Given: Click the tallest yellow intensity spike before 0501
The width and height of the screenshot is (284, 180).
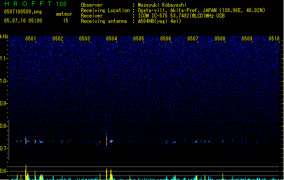Looking at the screenshot, I should pos(26,172).
